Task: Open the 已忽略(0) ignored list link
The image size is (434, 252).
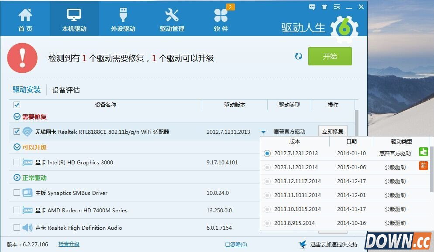Action: click(x=236, y=245)
